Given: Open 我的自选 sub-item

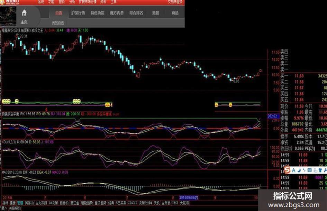Looking at the screenshot, I should click(58, 23).
